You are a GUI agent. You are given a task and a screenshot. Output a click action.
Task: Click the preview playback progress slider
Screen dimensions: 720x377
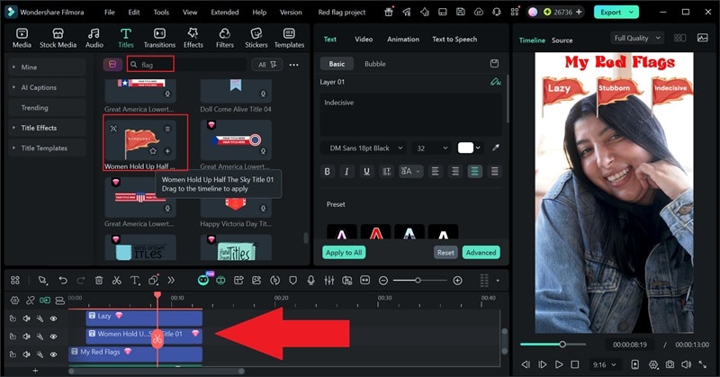pyautogui.click(x=553, y=344)
